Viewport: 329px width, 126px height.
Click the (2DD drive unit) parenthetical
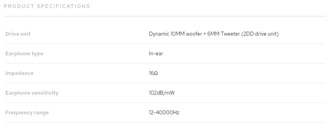(260, 34)
